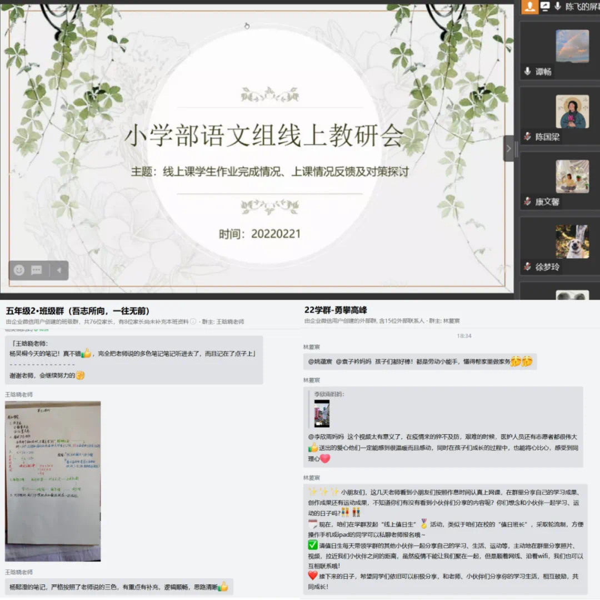Image resolution: width=600 pixels, height=600 pixels.
Task: Click sender name 王晗晓老师 above the notes photo
Action: pos(19,394)
